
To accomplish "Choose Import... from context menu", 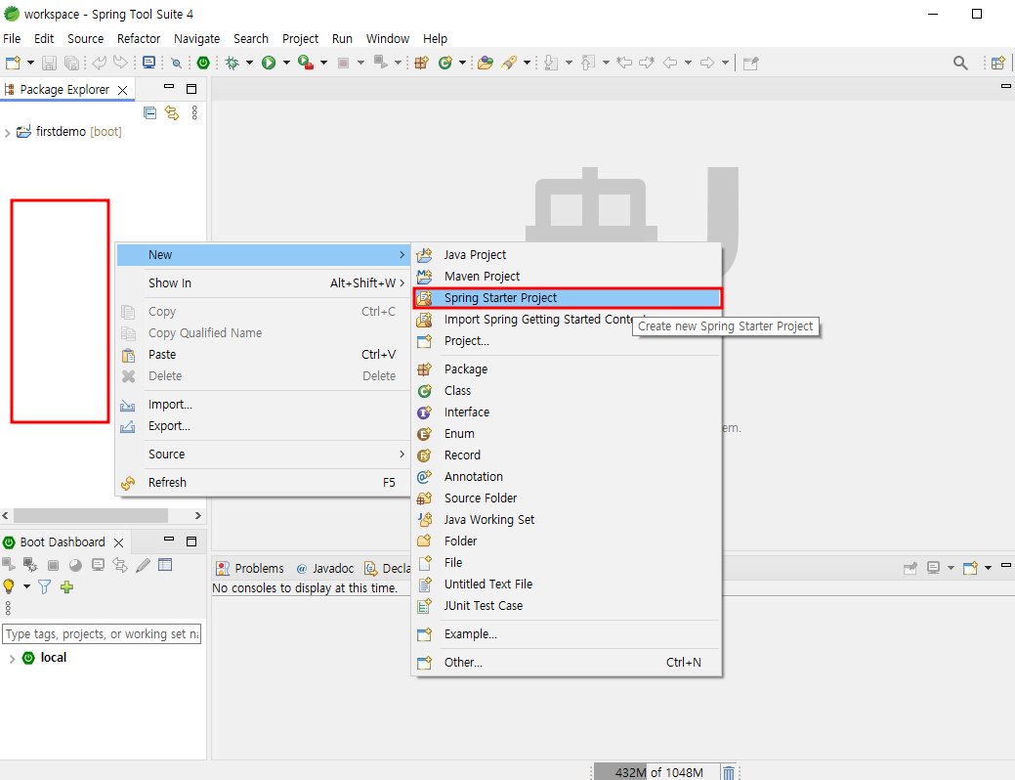I will 264,405.
